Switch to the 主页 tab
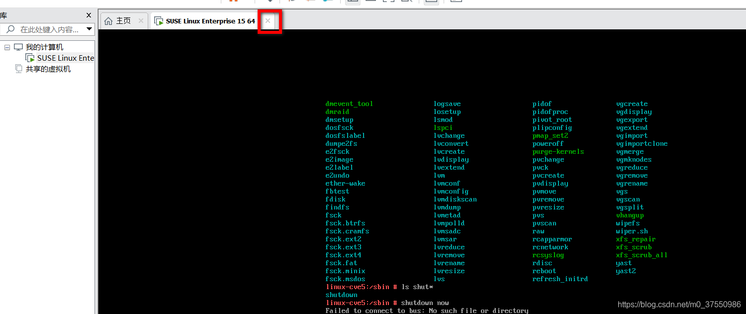This screenshot has width=746, height=314. 123,21
